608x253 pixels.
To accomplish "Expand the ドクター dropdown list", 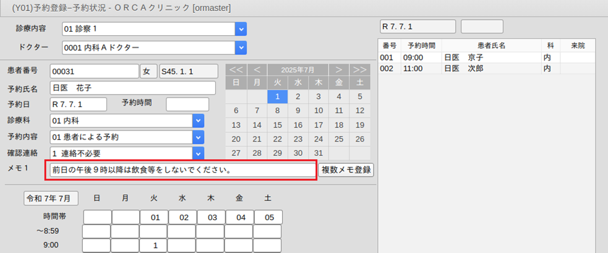I will click(x=241, y=48).
